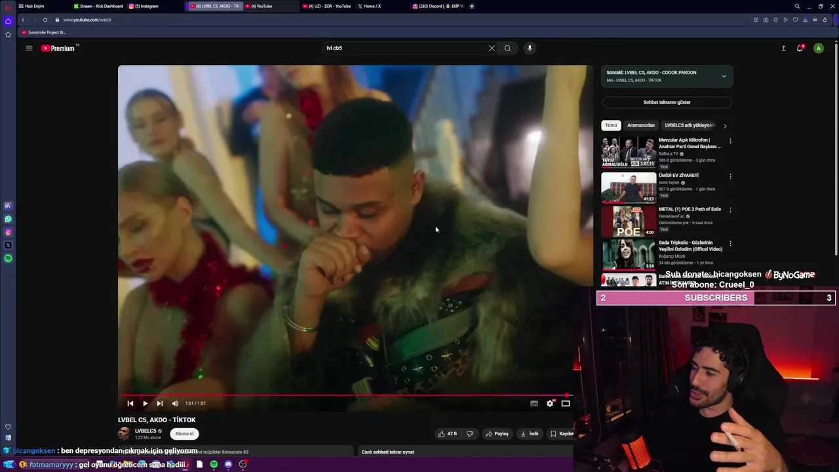
Task: Go to YouTube Premium home logo
Action: pos(59,48)
